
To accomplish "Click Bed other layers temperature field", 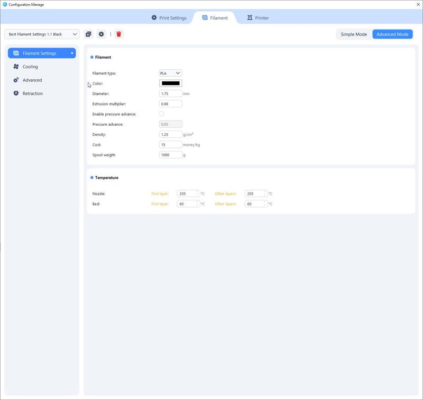I will (256, 204).
